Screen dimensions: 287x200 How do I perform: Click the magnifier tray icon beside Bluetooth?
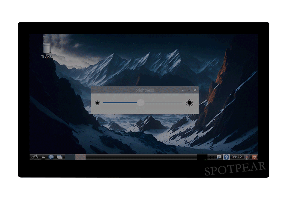[x=219, y=157]
